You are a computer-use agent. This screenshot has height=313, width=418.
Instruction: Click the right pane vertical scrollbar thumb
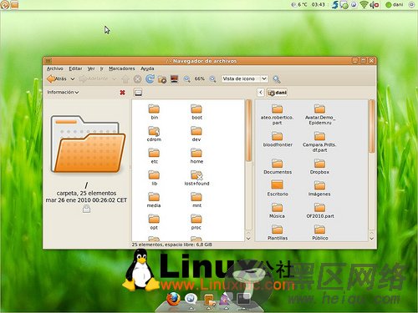371,126
